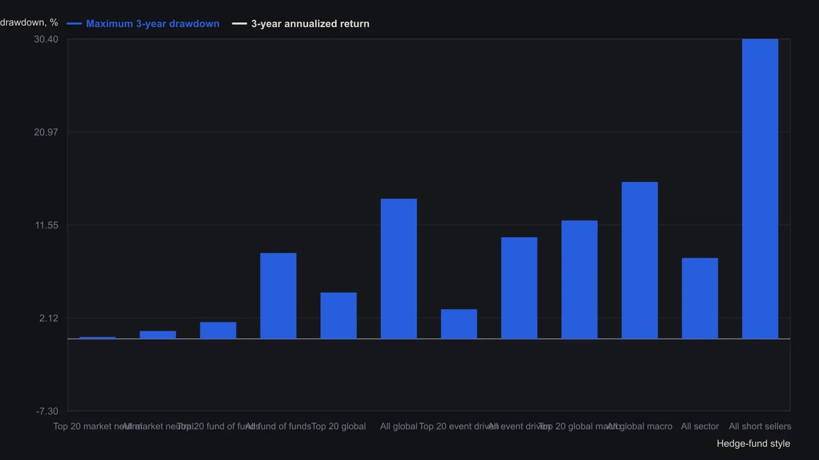Screen dimensions: 819x460
Task: Select the All fund of funds bar
Action: point(278,296)
